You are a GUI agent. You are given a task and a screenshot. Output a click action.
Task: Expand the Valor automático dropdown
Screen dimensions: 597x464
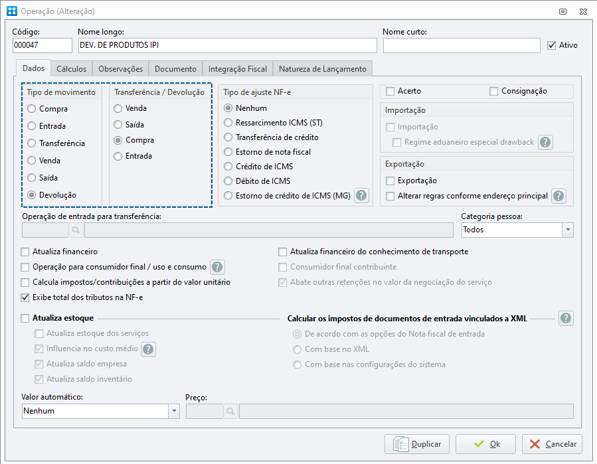(x=174, y=411)
